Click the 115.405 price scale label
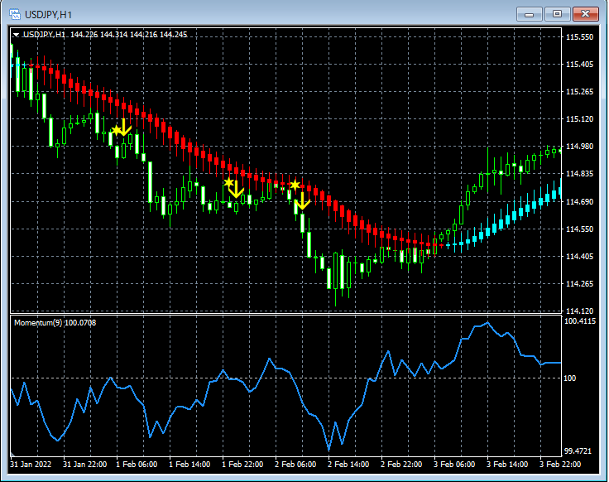This screenshot has height=482, width=609. tap(579, 65)
